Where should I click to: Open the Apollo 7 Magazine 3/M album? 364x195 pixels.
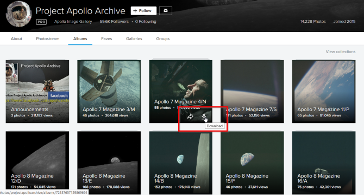pyautogui.click(x=109, y=92)
